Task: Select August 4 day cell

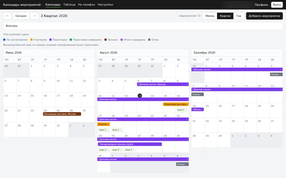Action: [117, 85]
